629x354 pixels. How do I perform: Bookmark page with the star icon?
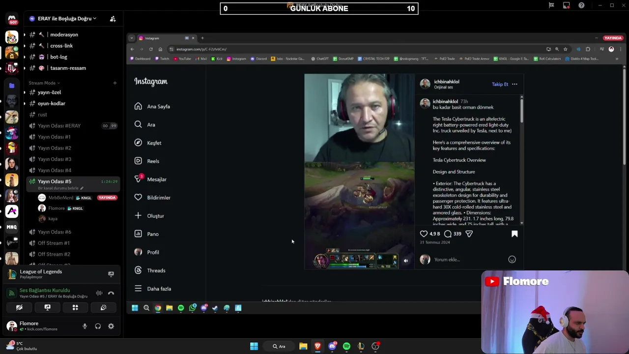[x=565, y=49]
